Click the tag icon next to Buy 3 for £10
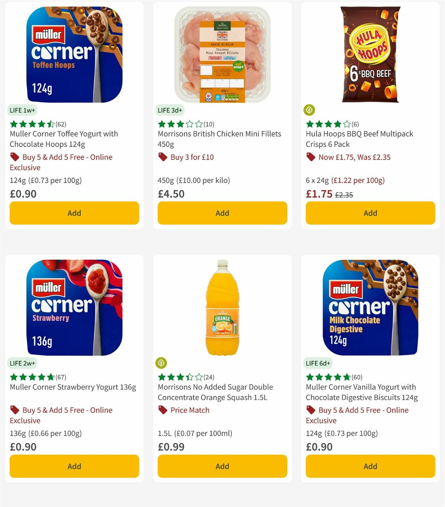This screenshot has height=507, width=445. click(162, 157)
